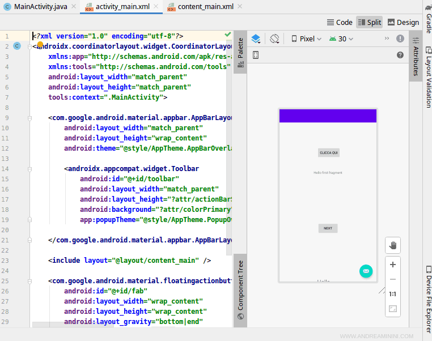Click the view options blueprint icon
Image resolution: width=432 pixels, height=341 pixels.
(x=256, y=55)
